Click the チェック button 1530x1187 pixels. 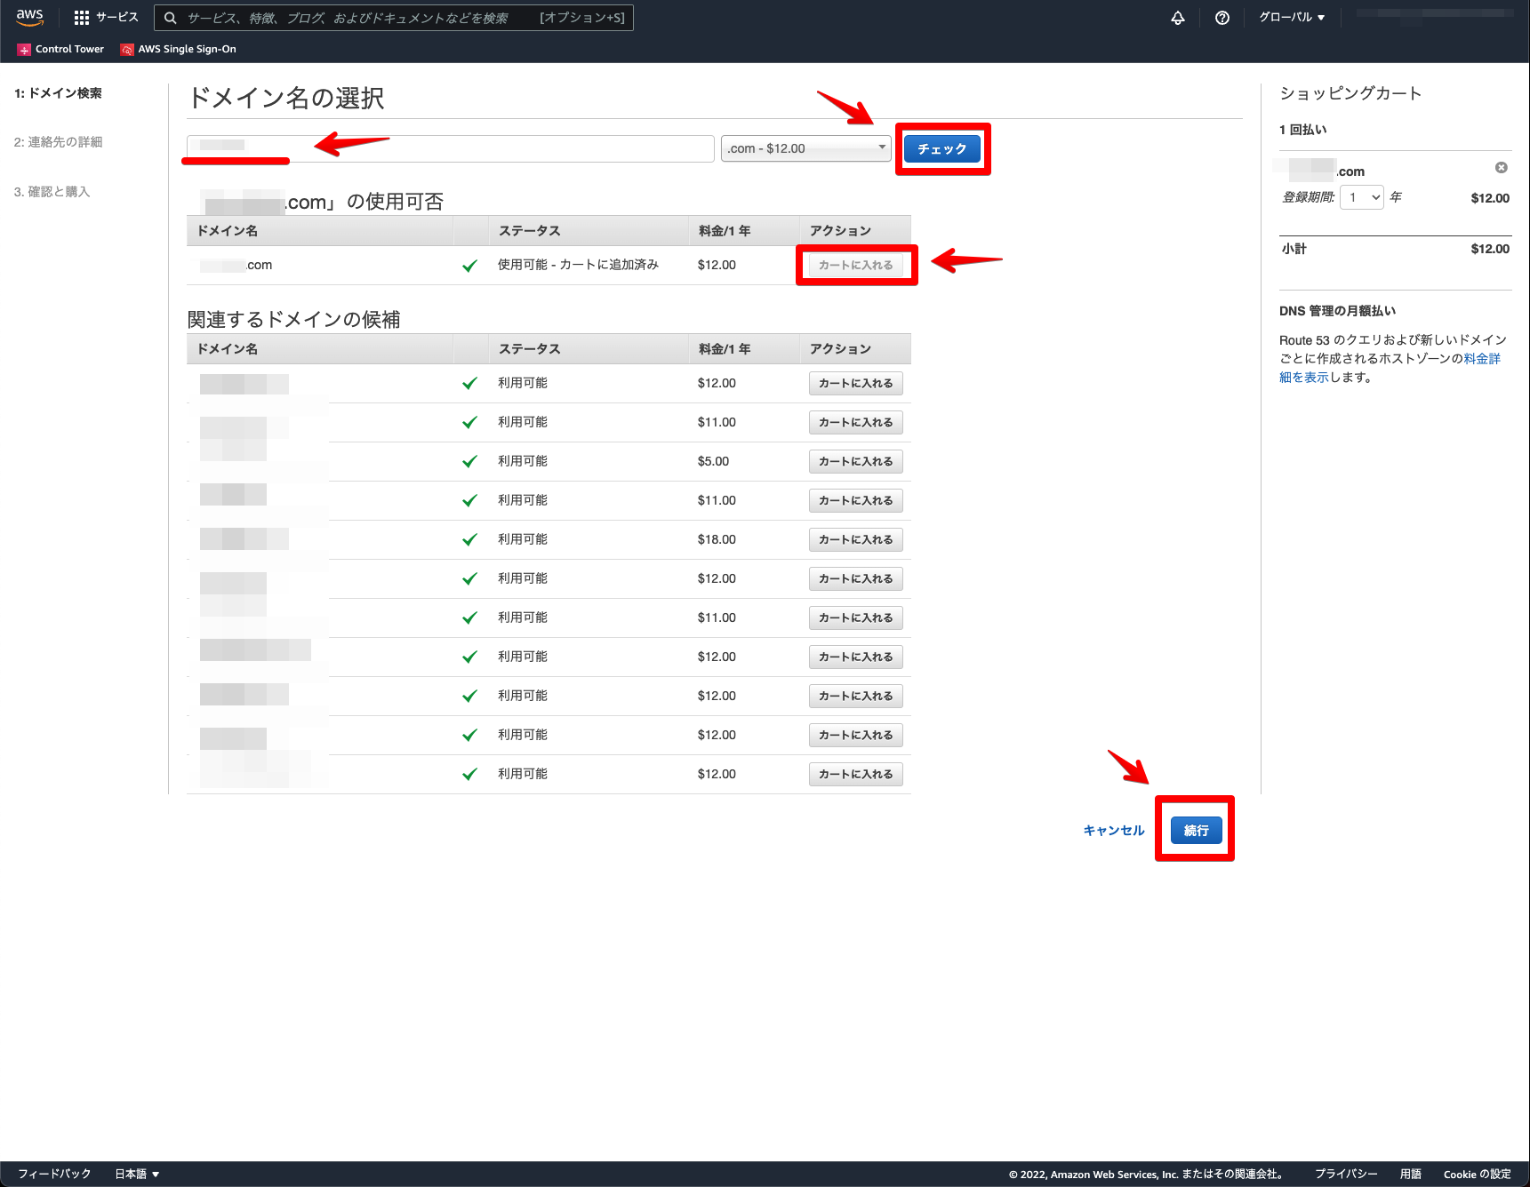(x=942, y=148)
